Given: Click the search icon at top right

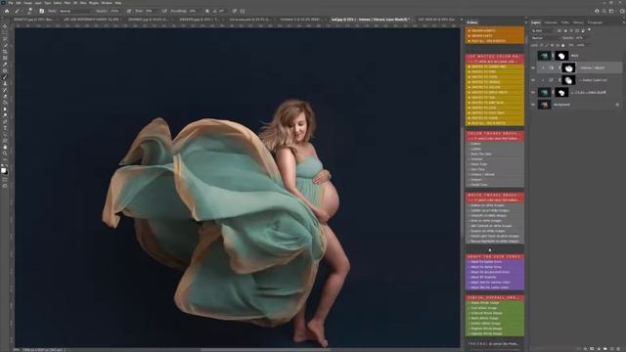Looking at the screenshot, I should pyautogui.click(x=604, y=11).
